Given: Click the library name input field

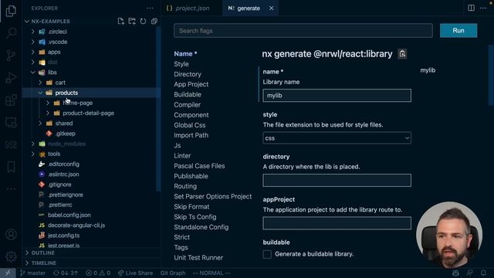Looking at the screenshot, I should pos(337,96).
